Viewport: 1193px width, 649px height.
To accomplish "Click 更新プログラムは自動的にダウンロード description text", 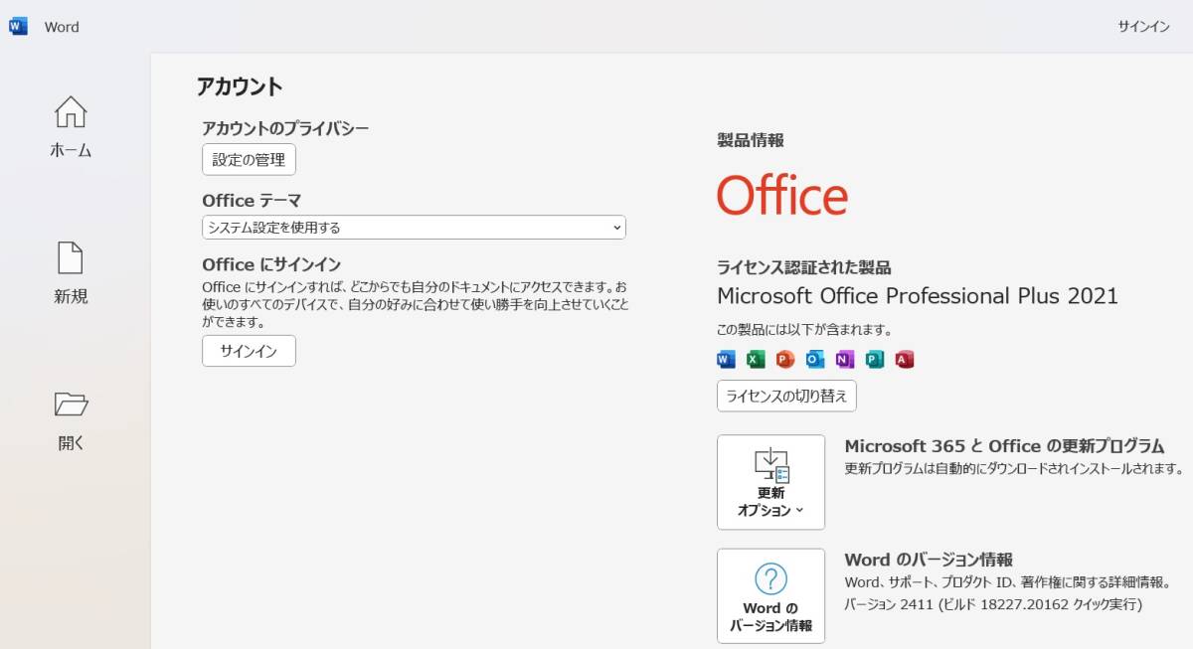I will (x=1014, y=467).
